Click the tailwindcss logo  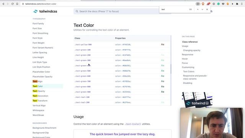click(x=45, y=11)
